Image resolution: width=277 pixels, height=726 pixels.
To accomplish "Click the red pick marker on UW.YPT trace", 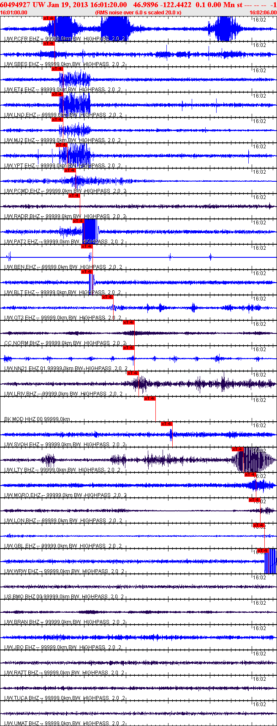I will click(x=61, y=145).
